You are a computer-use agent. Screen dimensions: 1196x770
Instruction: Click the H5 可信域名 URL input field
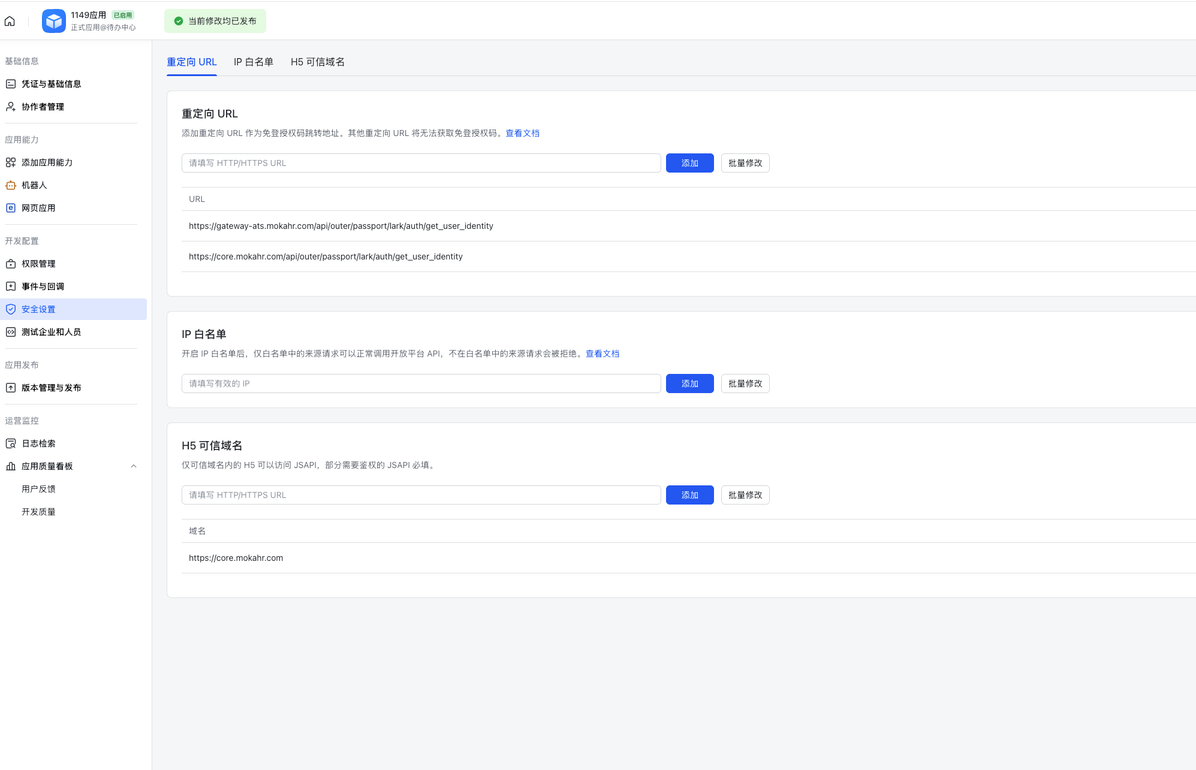[x=421, y=495]
